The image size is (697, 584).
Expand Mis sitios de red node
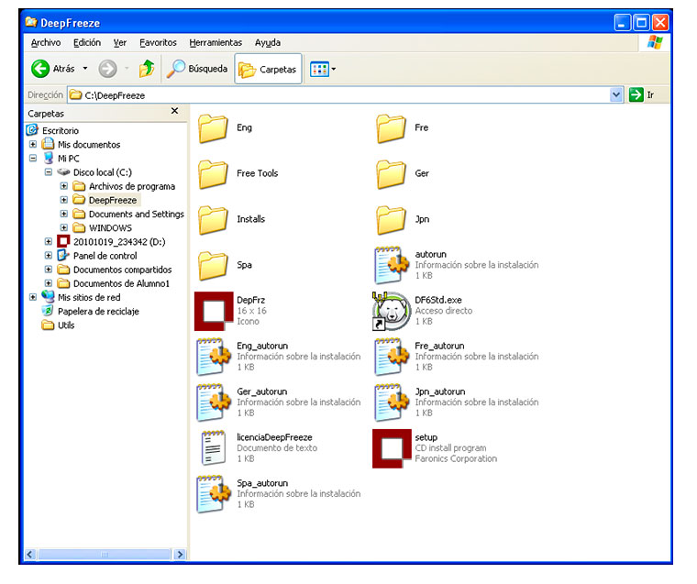pyautogui.click(x=33, y=297)
